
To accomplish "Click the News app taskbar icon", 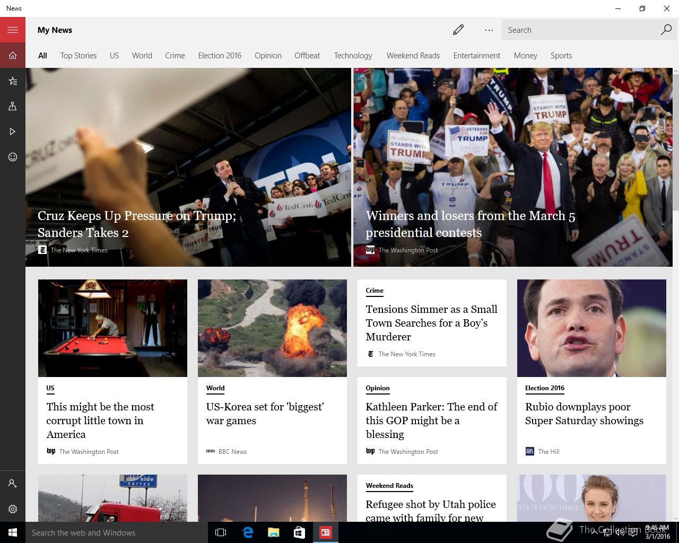I will (325, 532).
